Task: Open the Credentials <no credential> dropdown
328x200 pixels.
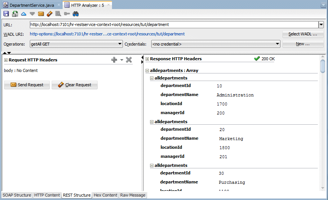Action: 216,44
